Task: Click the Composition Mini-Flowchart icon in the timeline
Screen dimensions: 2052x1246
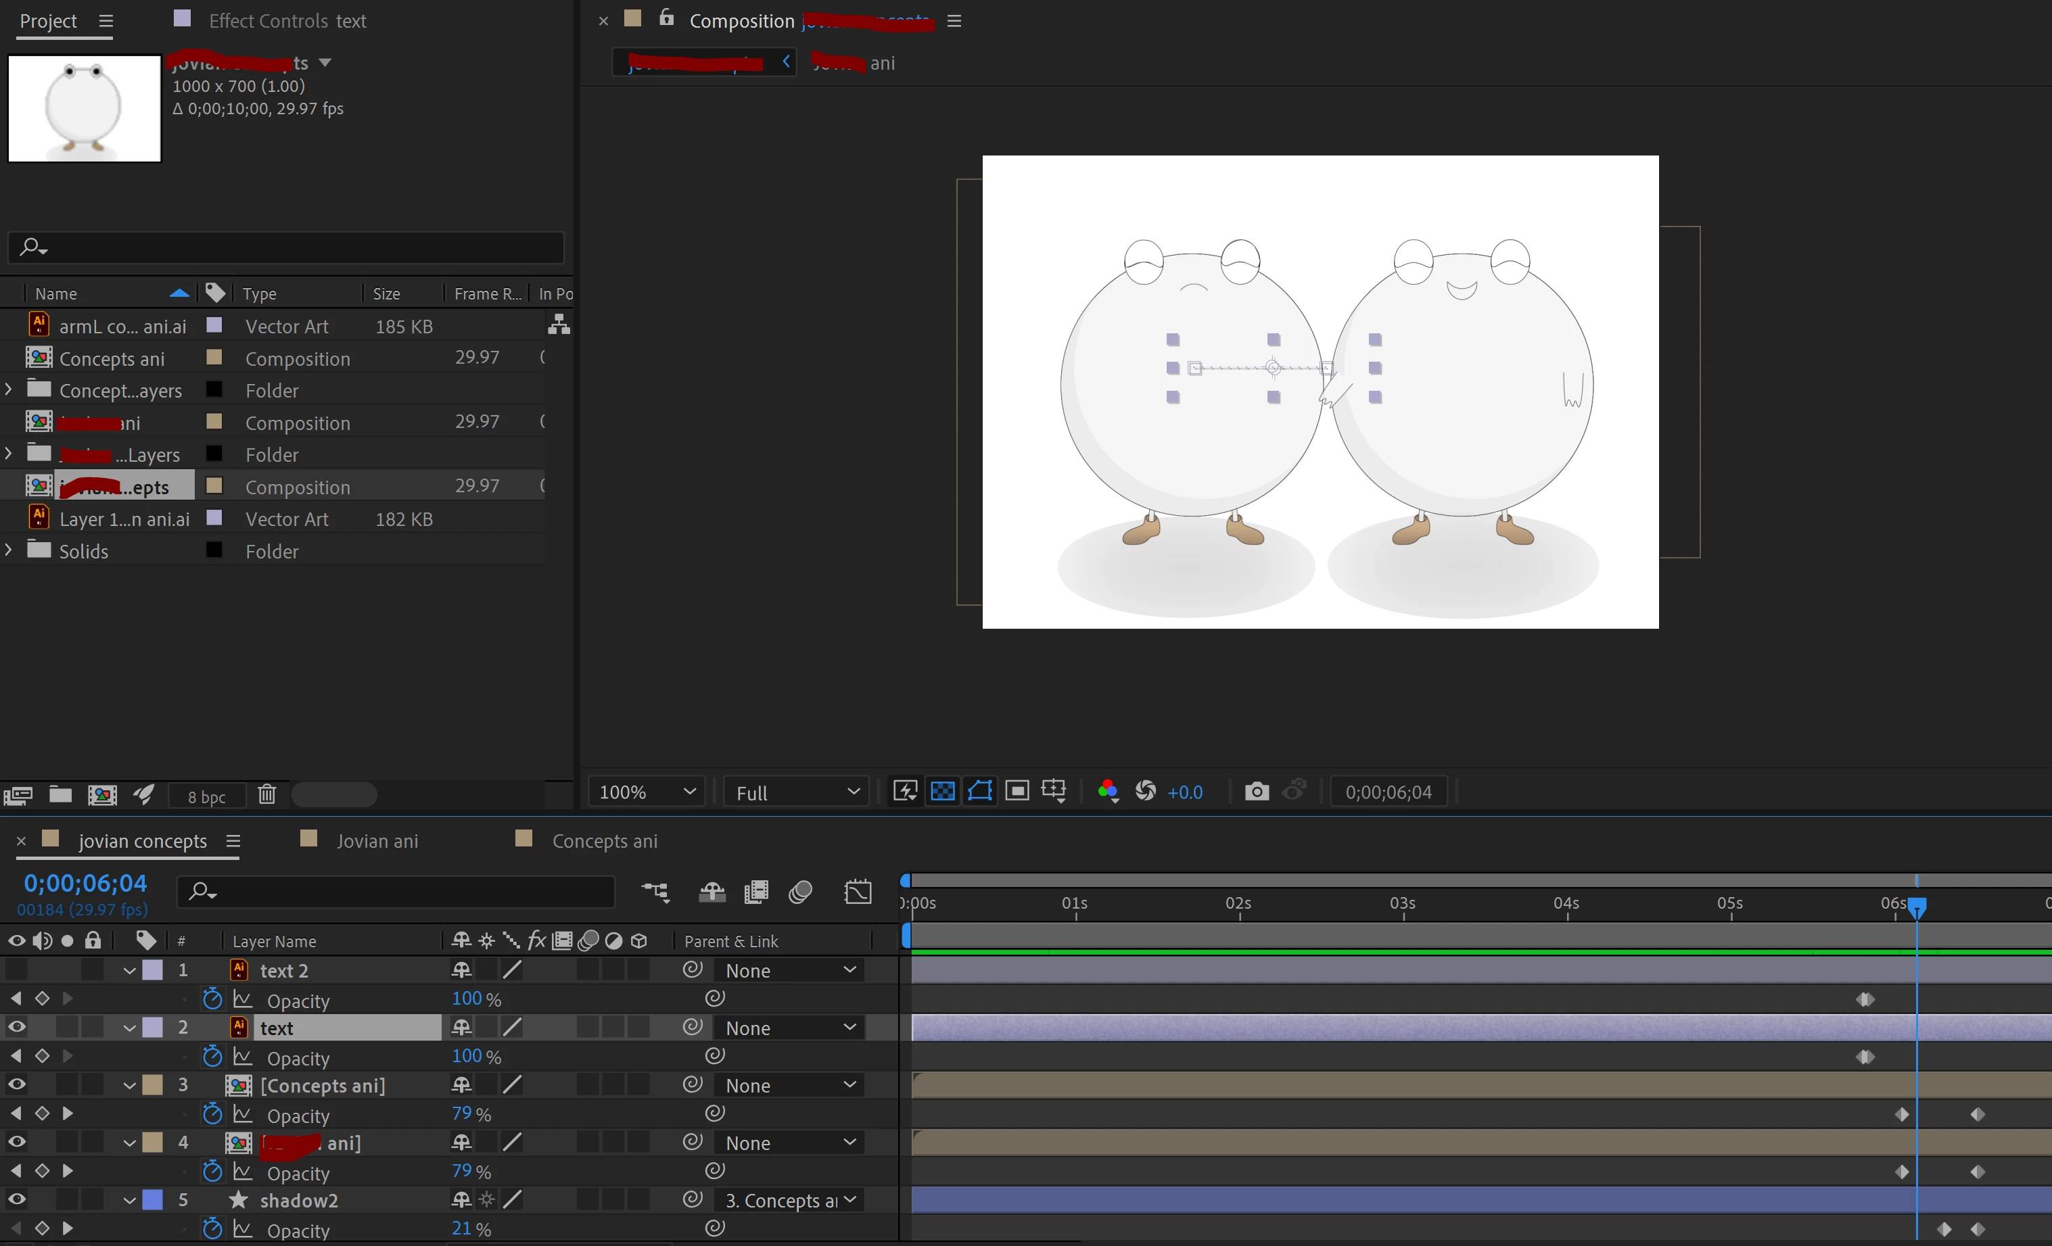Action: [655, 892]
